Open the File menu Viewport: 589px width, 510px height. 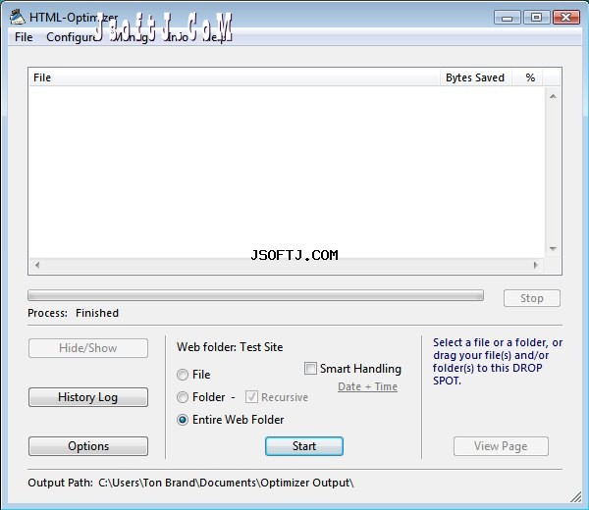[x=24, y=37]
